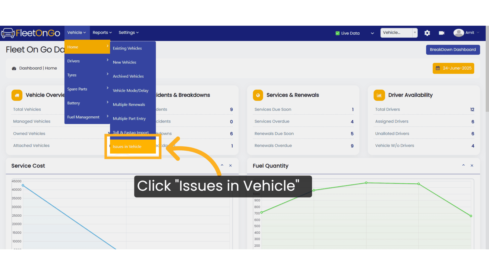Click Service Cost chart first data point
The image size is (489, 275).
click(23, 185)
